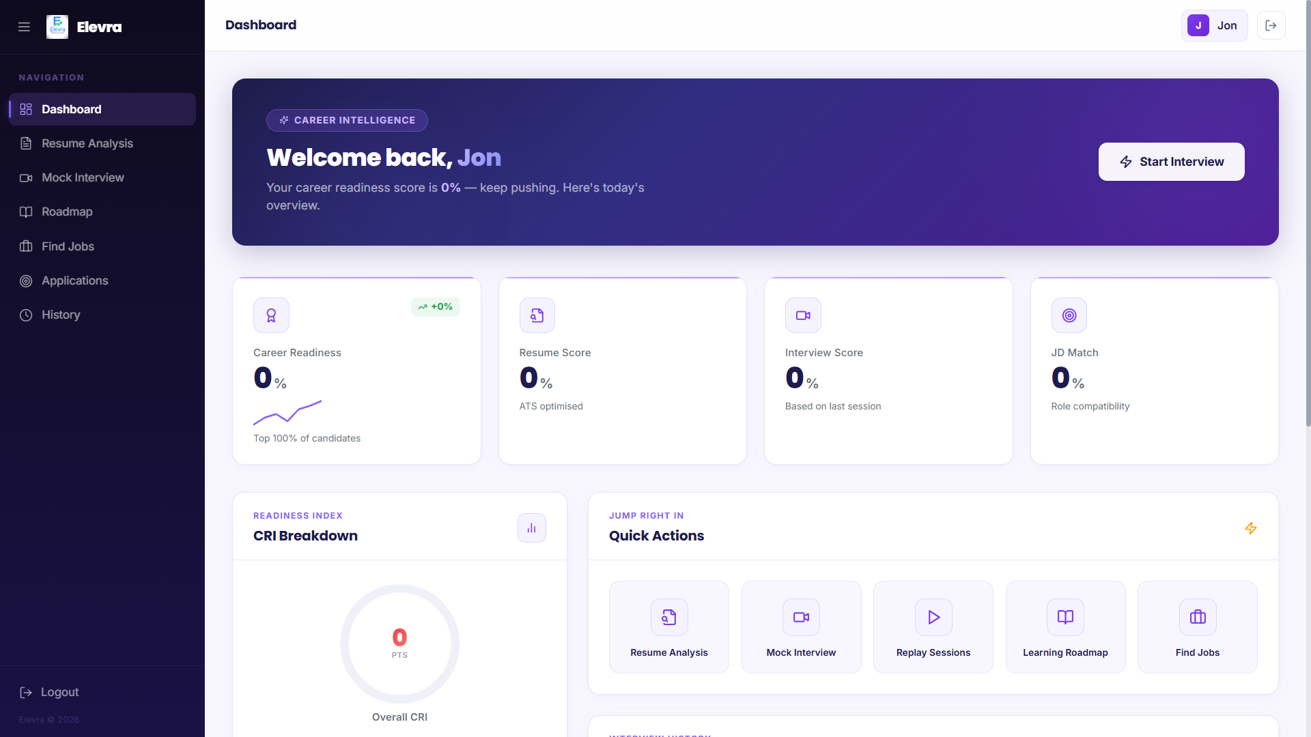Click the Interview Score camera icon
Screen dimensions: 1311x737
pos(803,315)
